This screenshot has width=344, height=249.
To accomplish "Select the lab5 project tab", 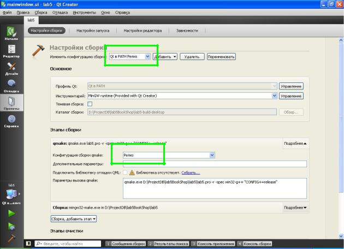I will tap(31, 20).
